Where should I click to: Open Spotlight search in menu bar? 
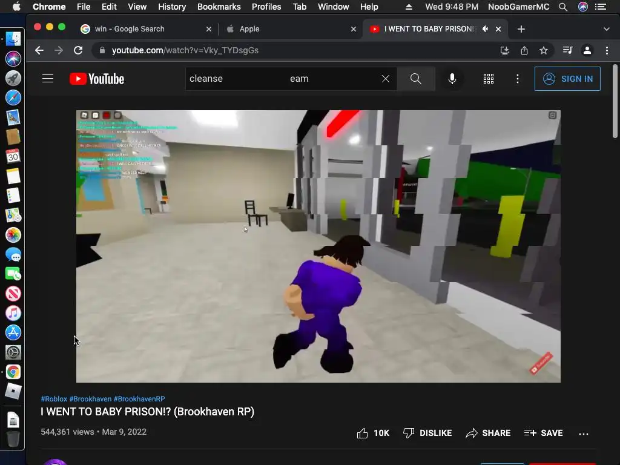click(563, 7)
